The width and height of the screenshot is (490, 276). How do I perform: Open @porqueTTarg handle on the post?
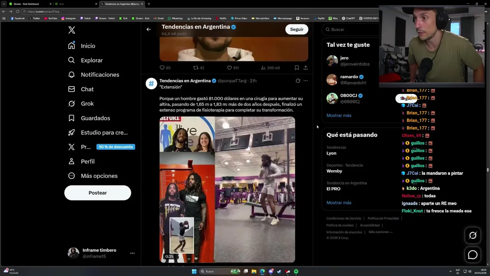[232, 81]
